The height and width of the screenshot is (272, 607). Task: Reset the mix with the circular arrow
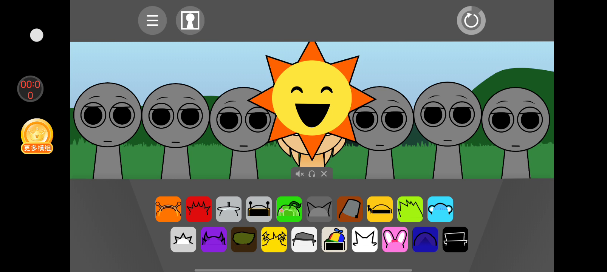[x=471, y=20]
